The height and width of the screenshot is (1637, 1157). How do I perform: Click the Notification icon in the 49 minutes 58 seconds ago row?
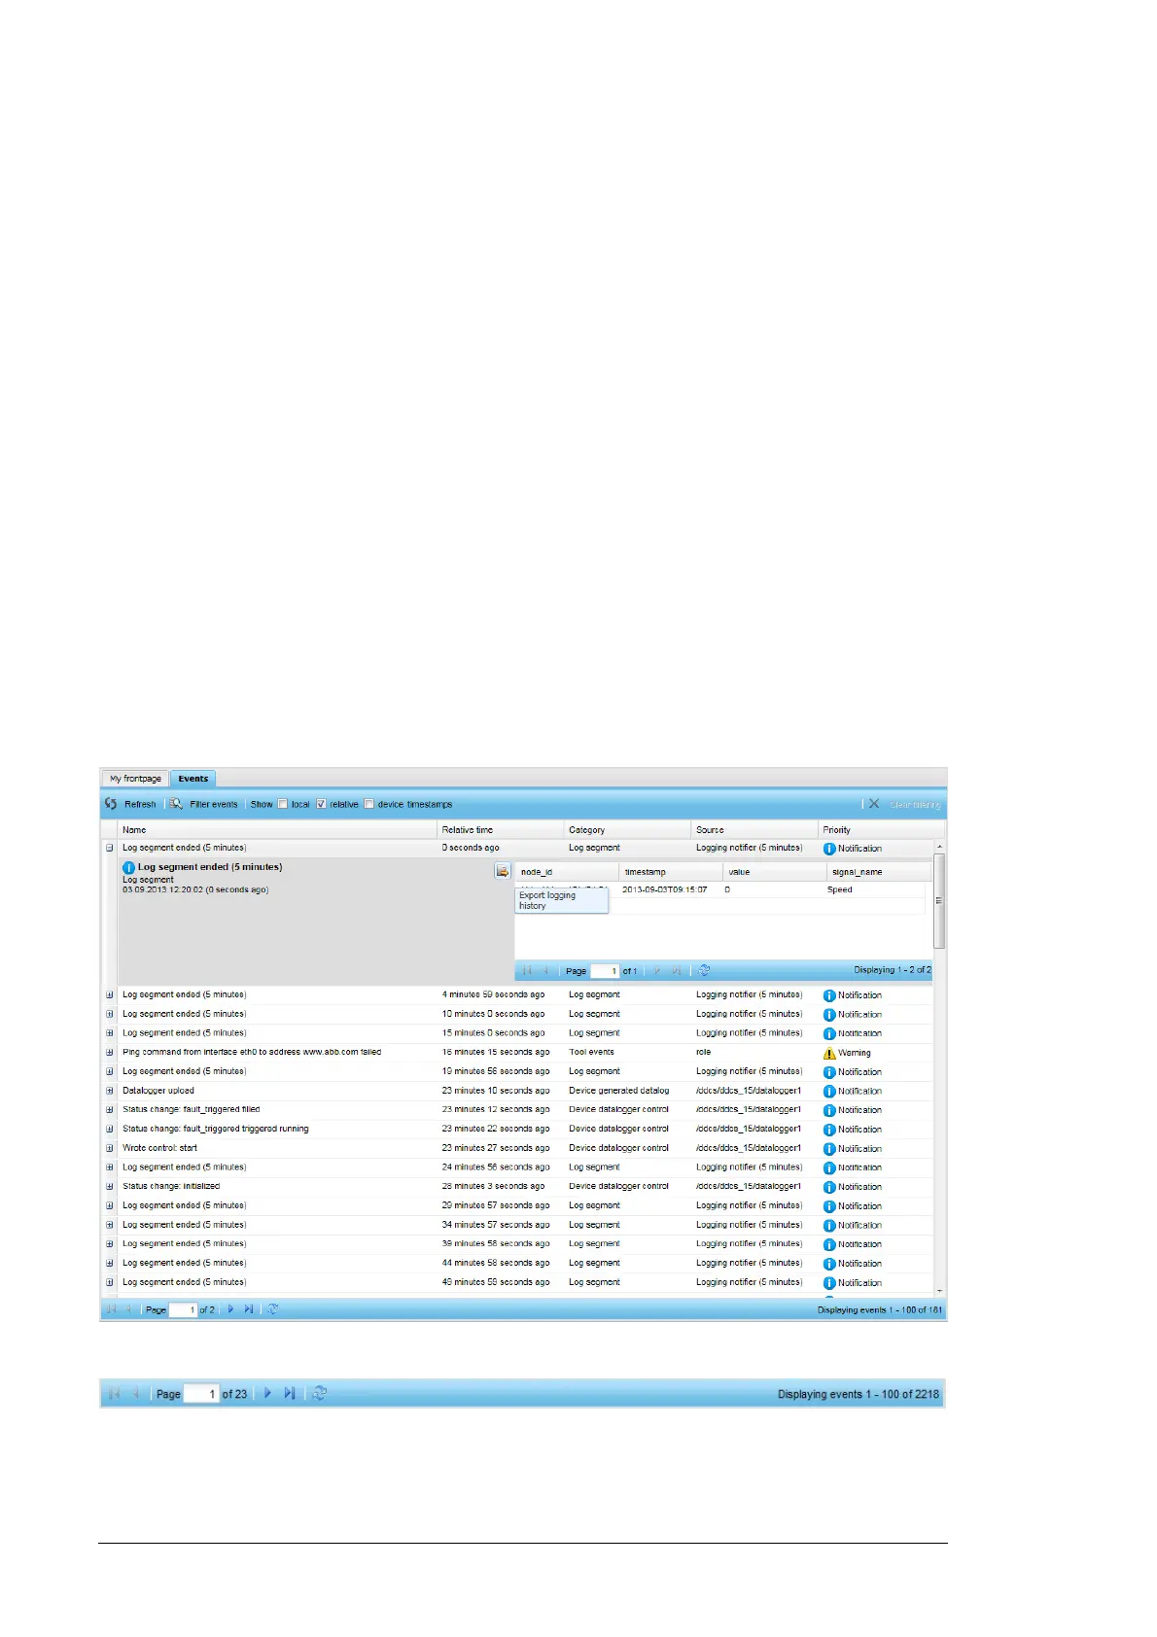coord(829,1283)
